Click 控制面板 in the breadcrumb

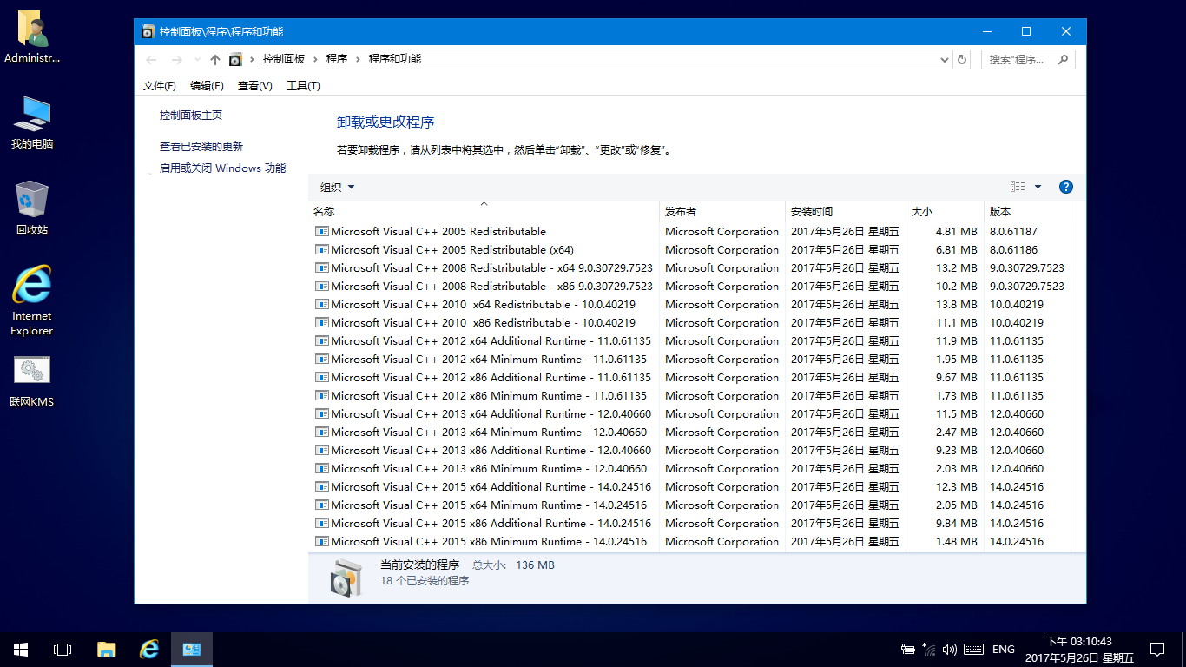(x=284, y=59)
